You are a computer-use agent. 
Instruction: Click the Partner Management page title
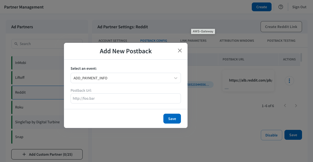pos(24,7)
